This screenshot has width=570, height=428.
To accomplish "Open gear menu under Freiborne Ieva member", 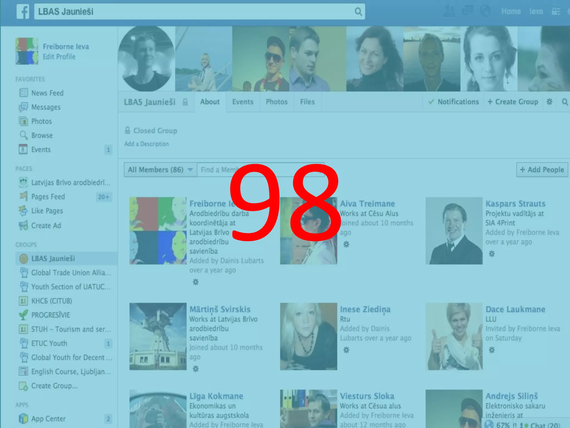I will 196,282.
